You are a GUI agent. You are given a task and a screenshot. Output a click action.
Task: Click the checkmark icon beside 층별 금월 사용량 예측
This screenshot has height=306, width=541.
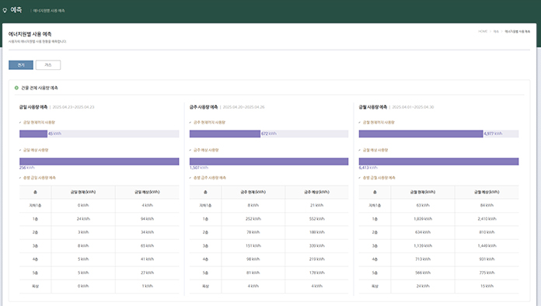tap(360, 178)
